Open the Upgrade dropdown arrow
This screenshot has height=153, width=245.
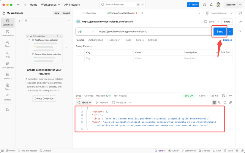(x=240, y=5)
